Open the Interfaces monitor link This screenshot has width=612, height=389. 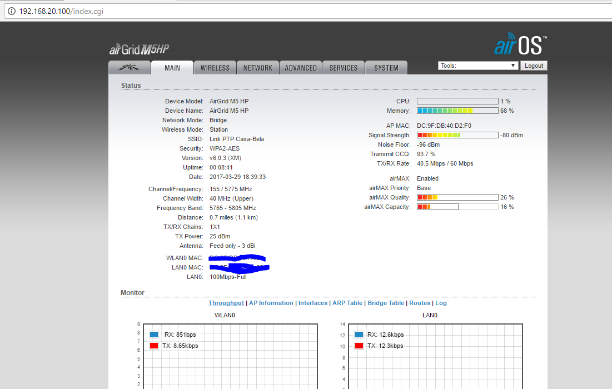coord(312,303)
